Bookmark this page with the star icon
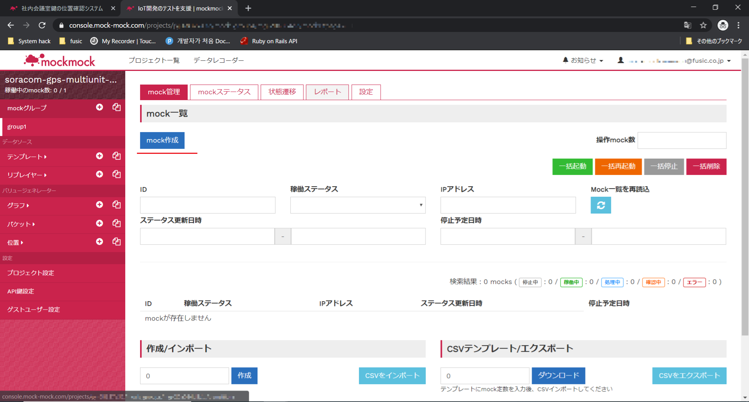Image resolution: width=749 pixels, height=402 pixels. [703, 25]
